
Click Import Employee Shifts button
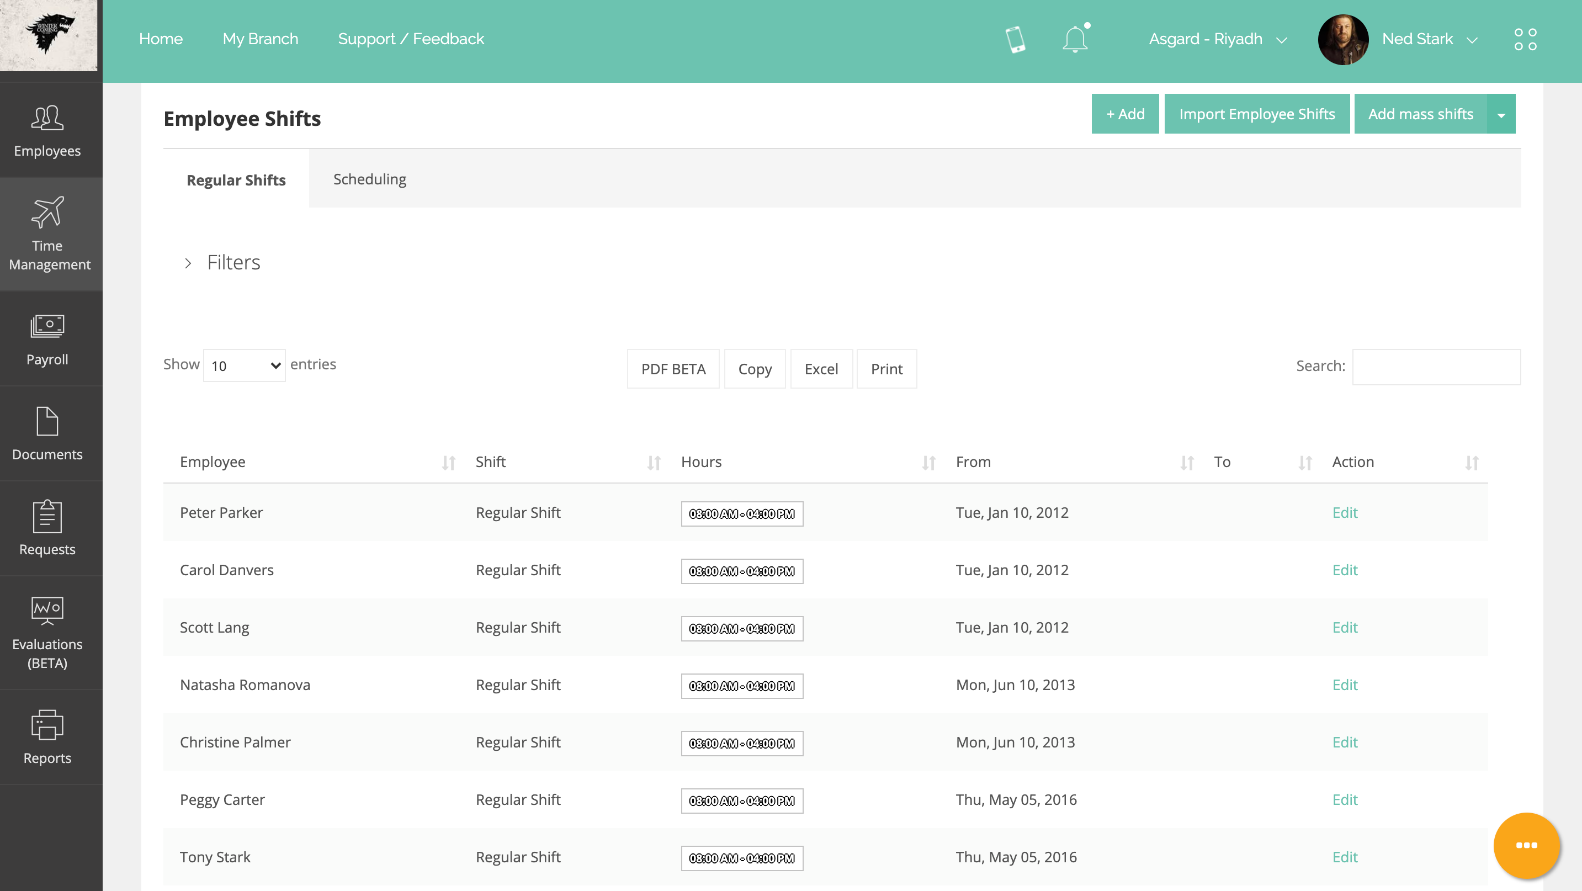pyautogui.click(x=1256, y=114)
